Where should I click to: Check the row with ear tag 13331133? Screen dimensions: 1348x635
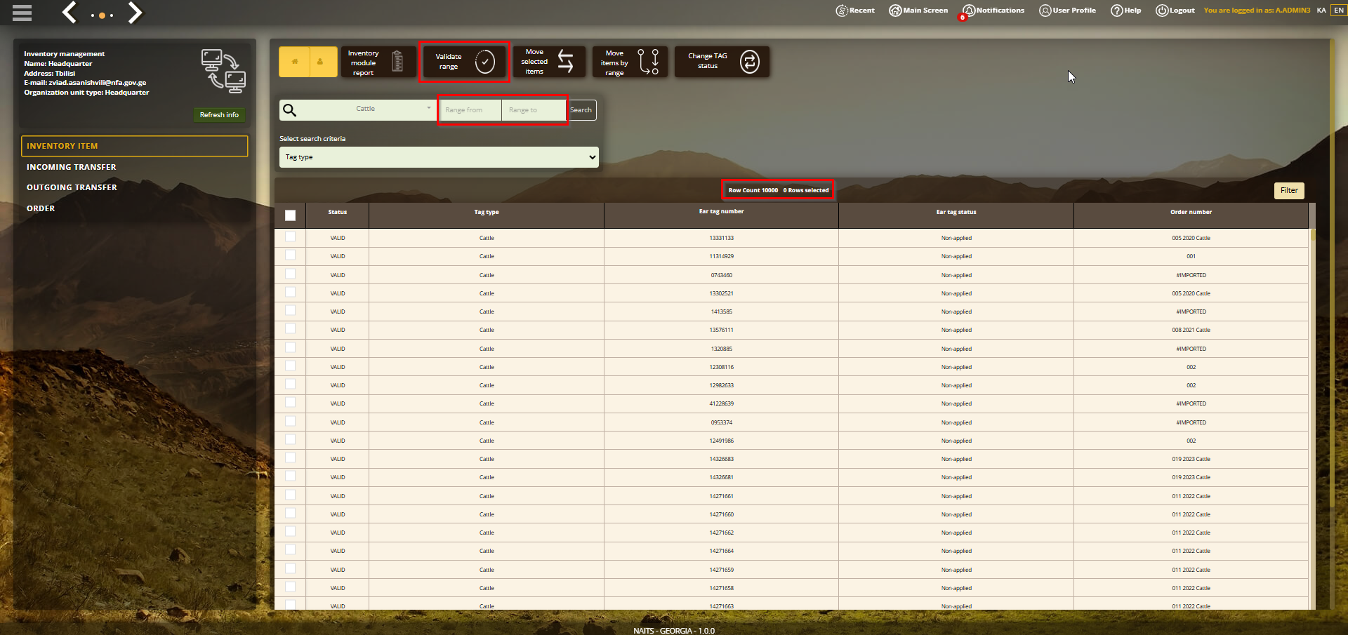(x=290, y=237)
